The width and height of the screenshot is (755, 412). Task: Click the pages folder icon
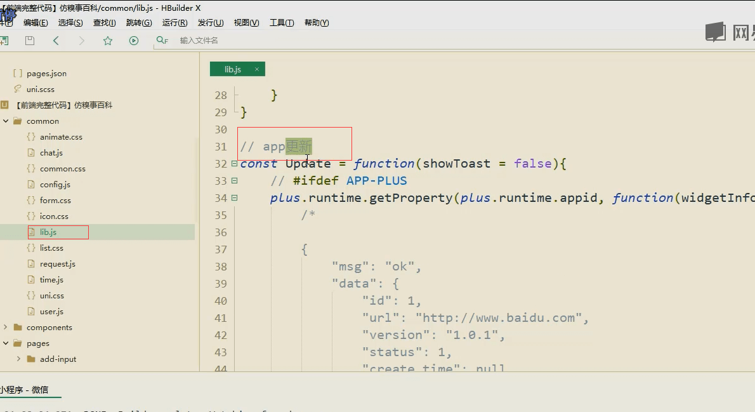pos(18,343)
